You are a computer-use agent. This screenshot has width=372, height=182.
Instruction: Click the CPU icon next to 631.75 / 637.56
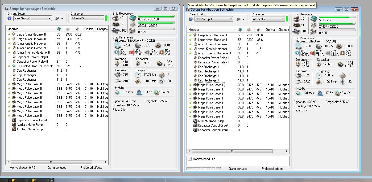coord(133,18)
